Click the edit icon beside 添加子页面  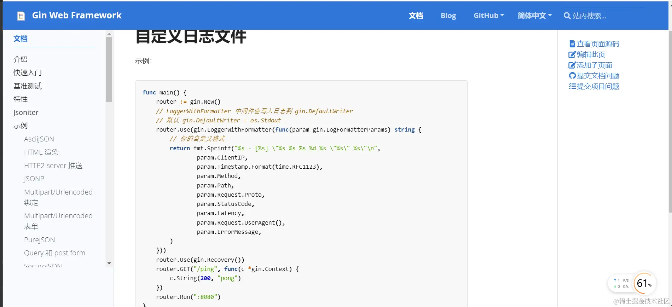[x=572, y=65]
